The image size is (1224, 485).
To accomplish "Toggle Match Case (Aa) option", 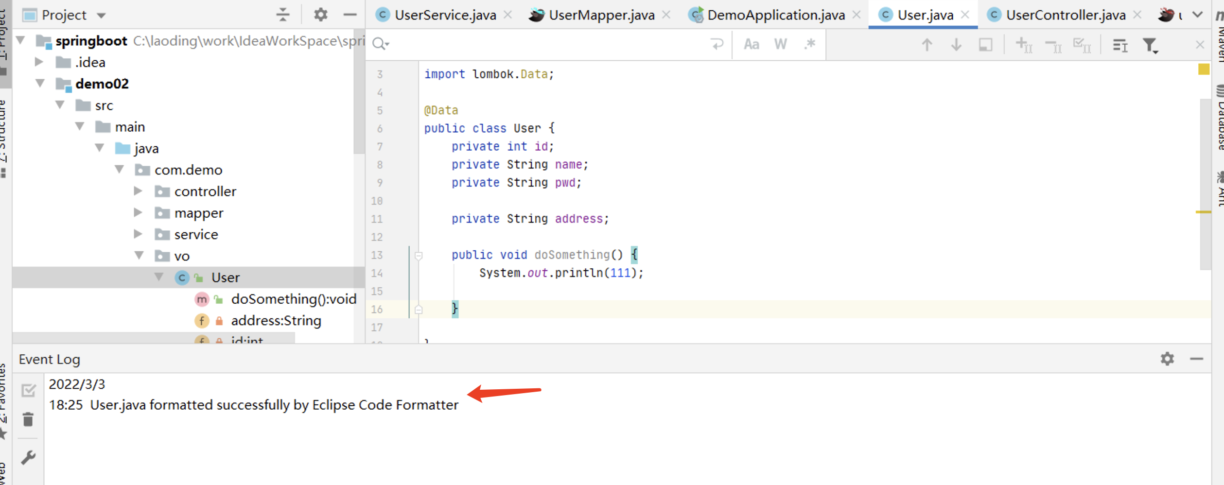I will pyautogui.click(x=752, y=44).
